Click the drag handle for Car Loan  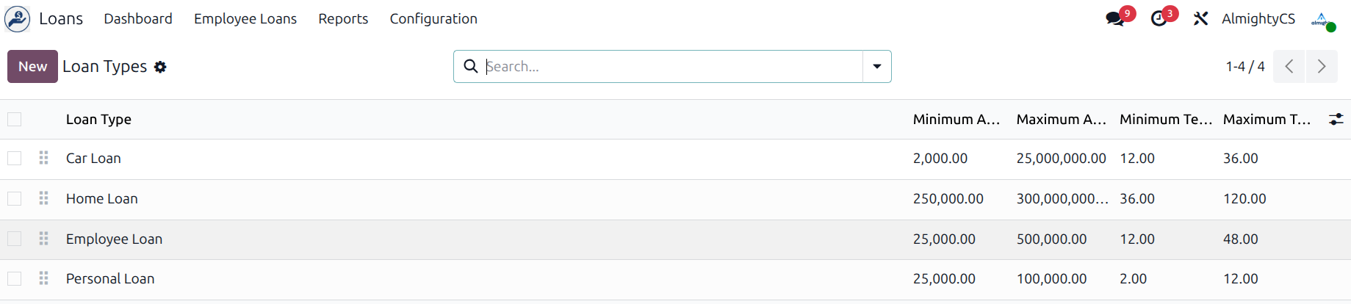(x=44, y=158)
